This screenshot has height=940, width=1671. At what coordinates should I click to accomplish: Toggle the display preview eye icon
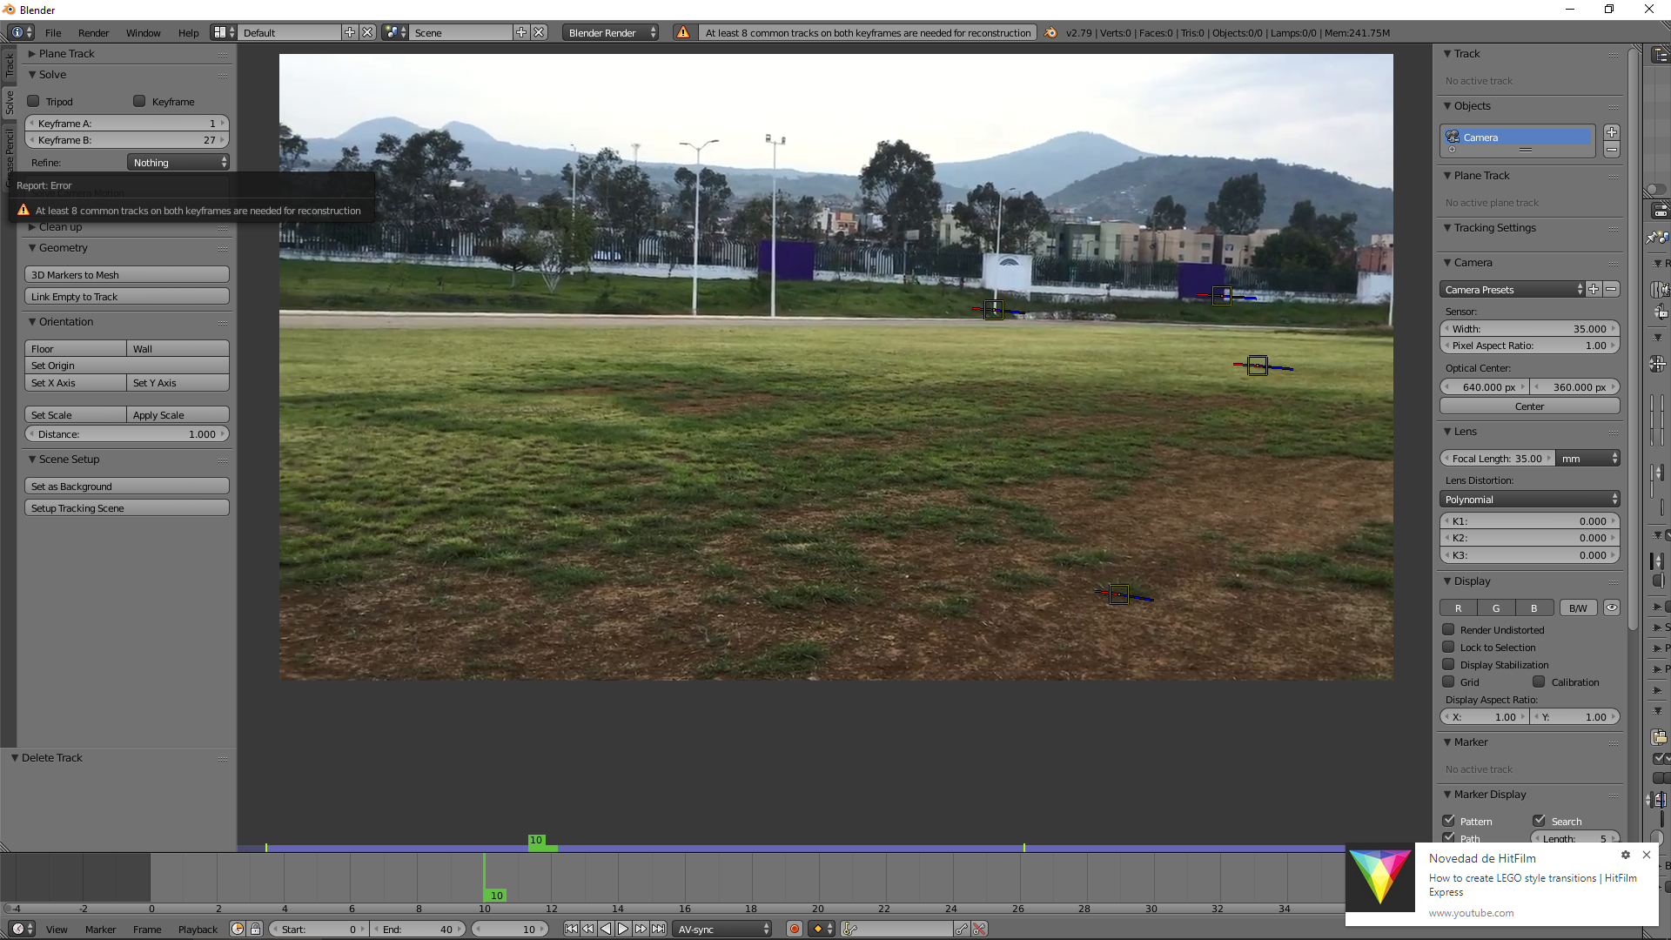coord(1612,608)
